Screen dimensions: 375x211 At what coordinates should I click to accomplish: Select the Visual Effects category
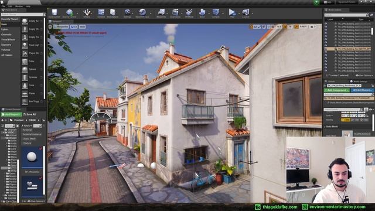[8, 39]
